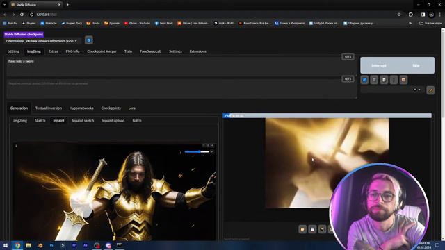Open the tab search dropdown arrow
445x250 pixels.
(x=5, y=5)
